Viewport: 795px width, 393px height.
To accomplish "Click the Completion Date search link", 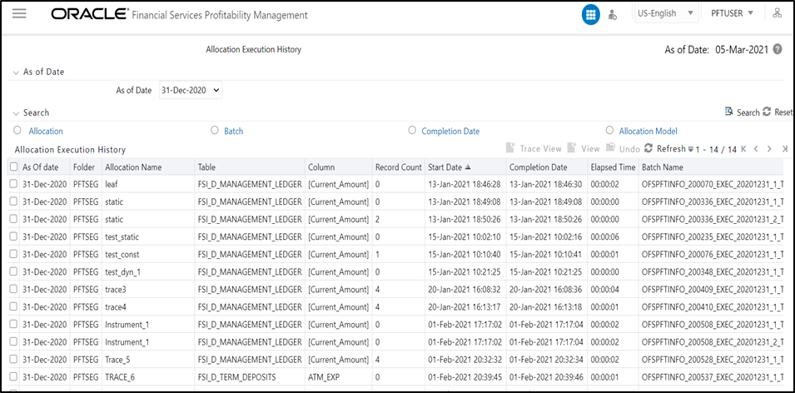I will (450, 131).
